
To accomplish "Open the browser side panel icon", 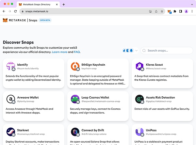I will pyautogui.click(x=180, y=11).
